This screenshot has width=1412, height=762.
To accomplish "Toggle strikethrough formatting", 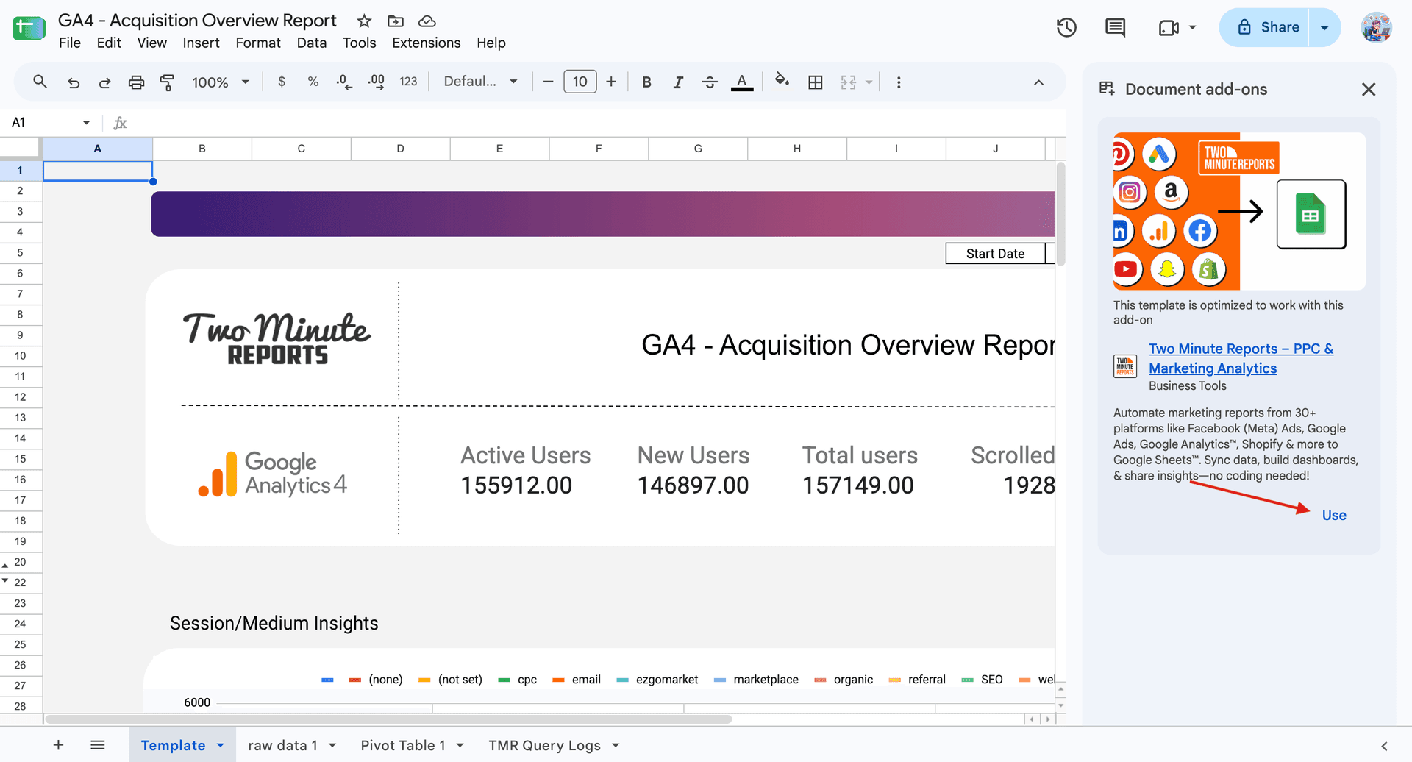I will coord(710,82).
